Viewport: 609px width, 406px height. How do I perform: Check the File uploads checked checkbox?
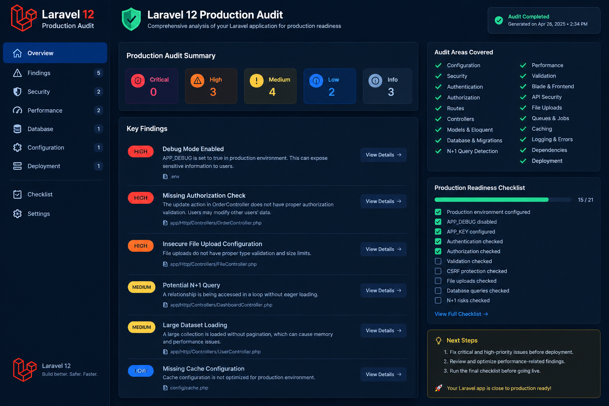[x=438, y=281]
